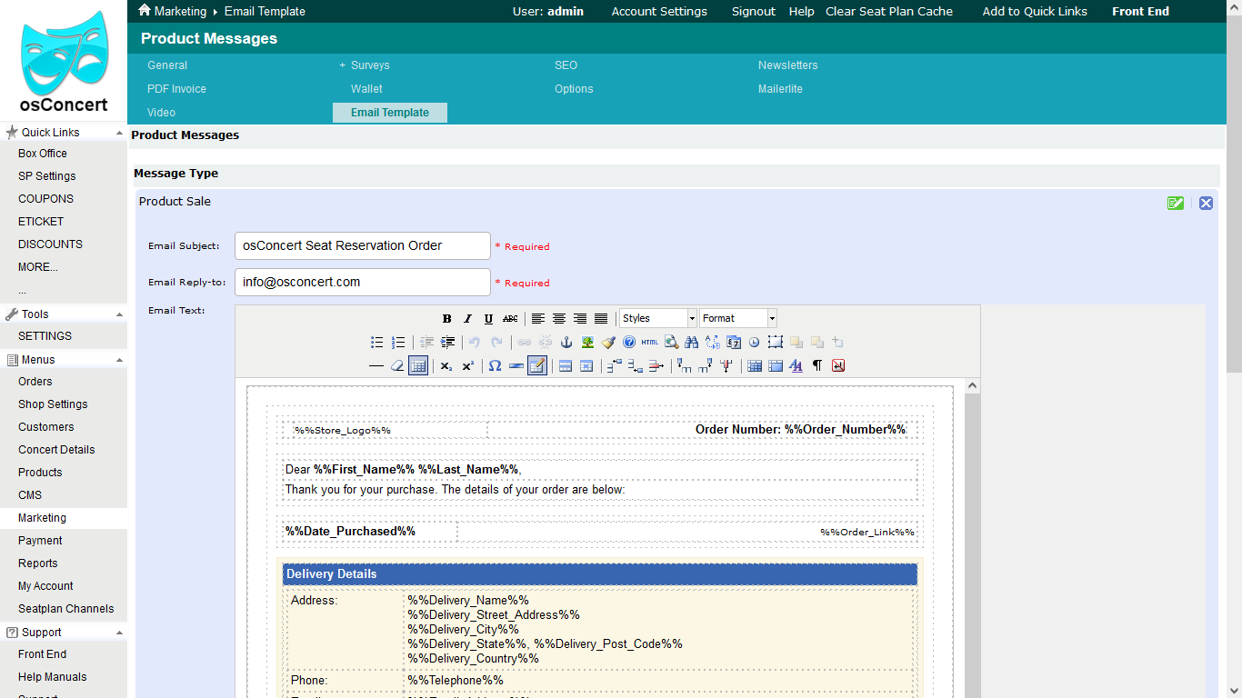Open Account Settings in top bar

[659, 12]
